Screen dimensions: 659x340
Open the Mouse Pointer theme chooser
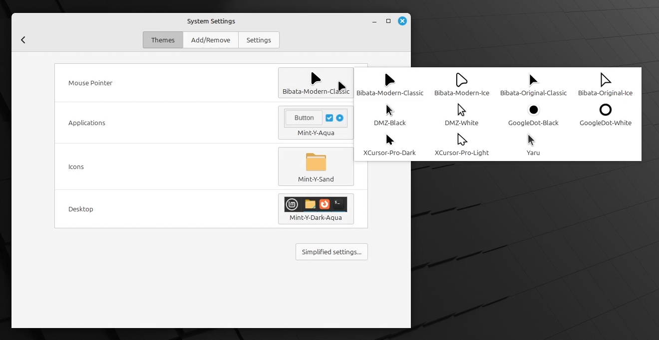[x=316, y=83]
